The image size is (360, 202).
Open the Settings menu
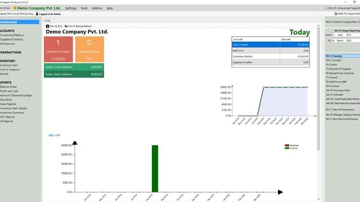[71, 8]
